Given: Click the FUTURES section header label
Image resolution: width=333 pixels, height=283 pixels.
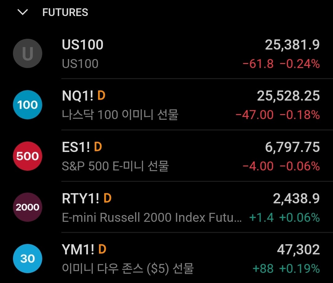Looking at the screenshot, I should [x=65, y=12].
